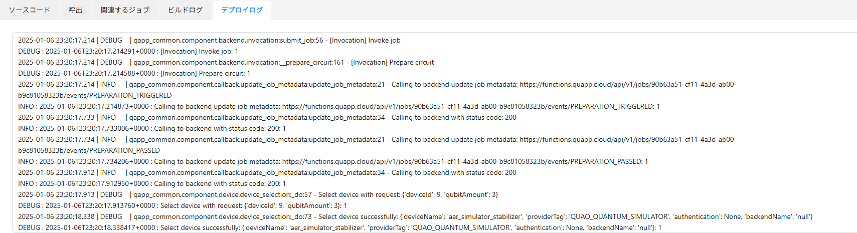The height and width of the screenshot is (233, 857).
Task: Click the wrapped b9c81058323b/events/PREPARATION_PASSED text line
Action: (89, 151)
